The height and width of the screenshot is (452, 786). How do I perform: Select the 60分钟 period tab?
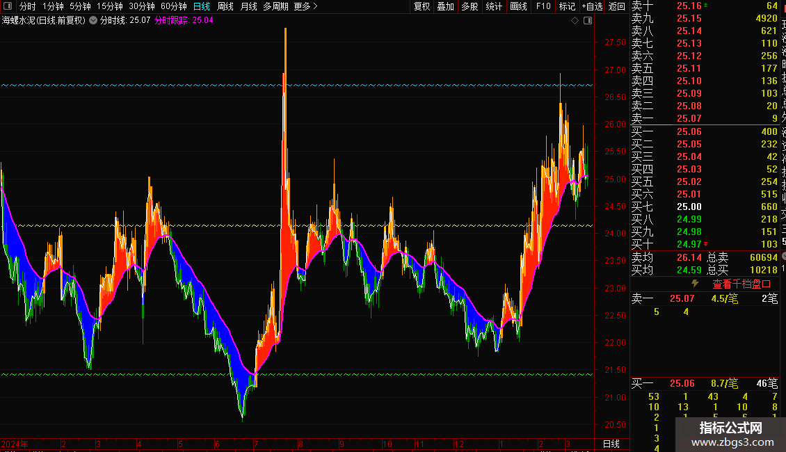coord(173,6)
